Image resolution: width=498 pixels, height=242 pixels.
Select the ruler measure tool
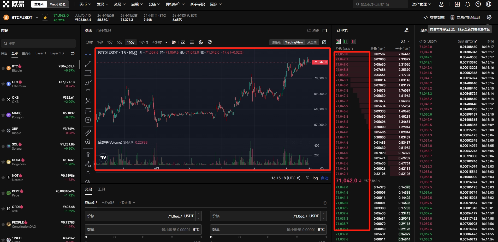(88, 133)
